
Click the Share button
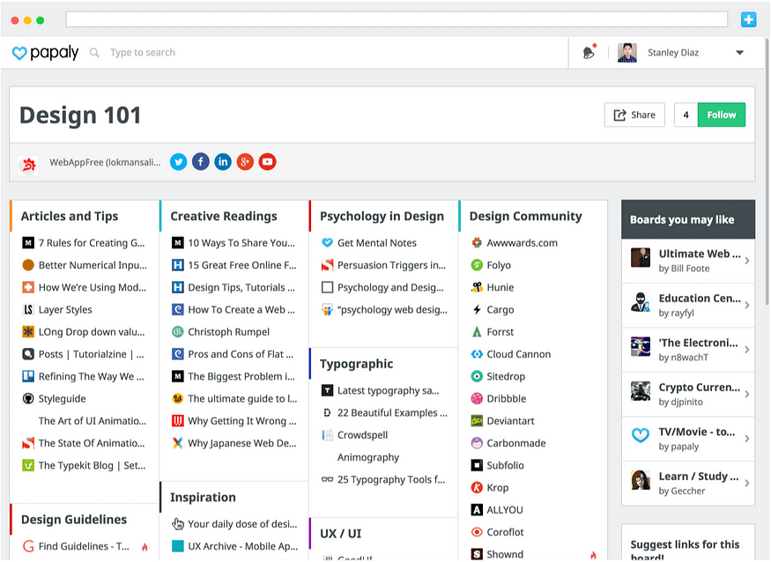(x=634, y=115)
